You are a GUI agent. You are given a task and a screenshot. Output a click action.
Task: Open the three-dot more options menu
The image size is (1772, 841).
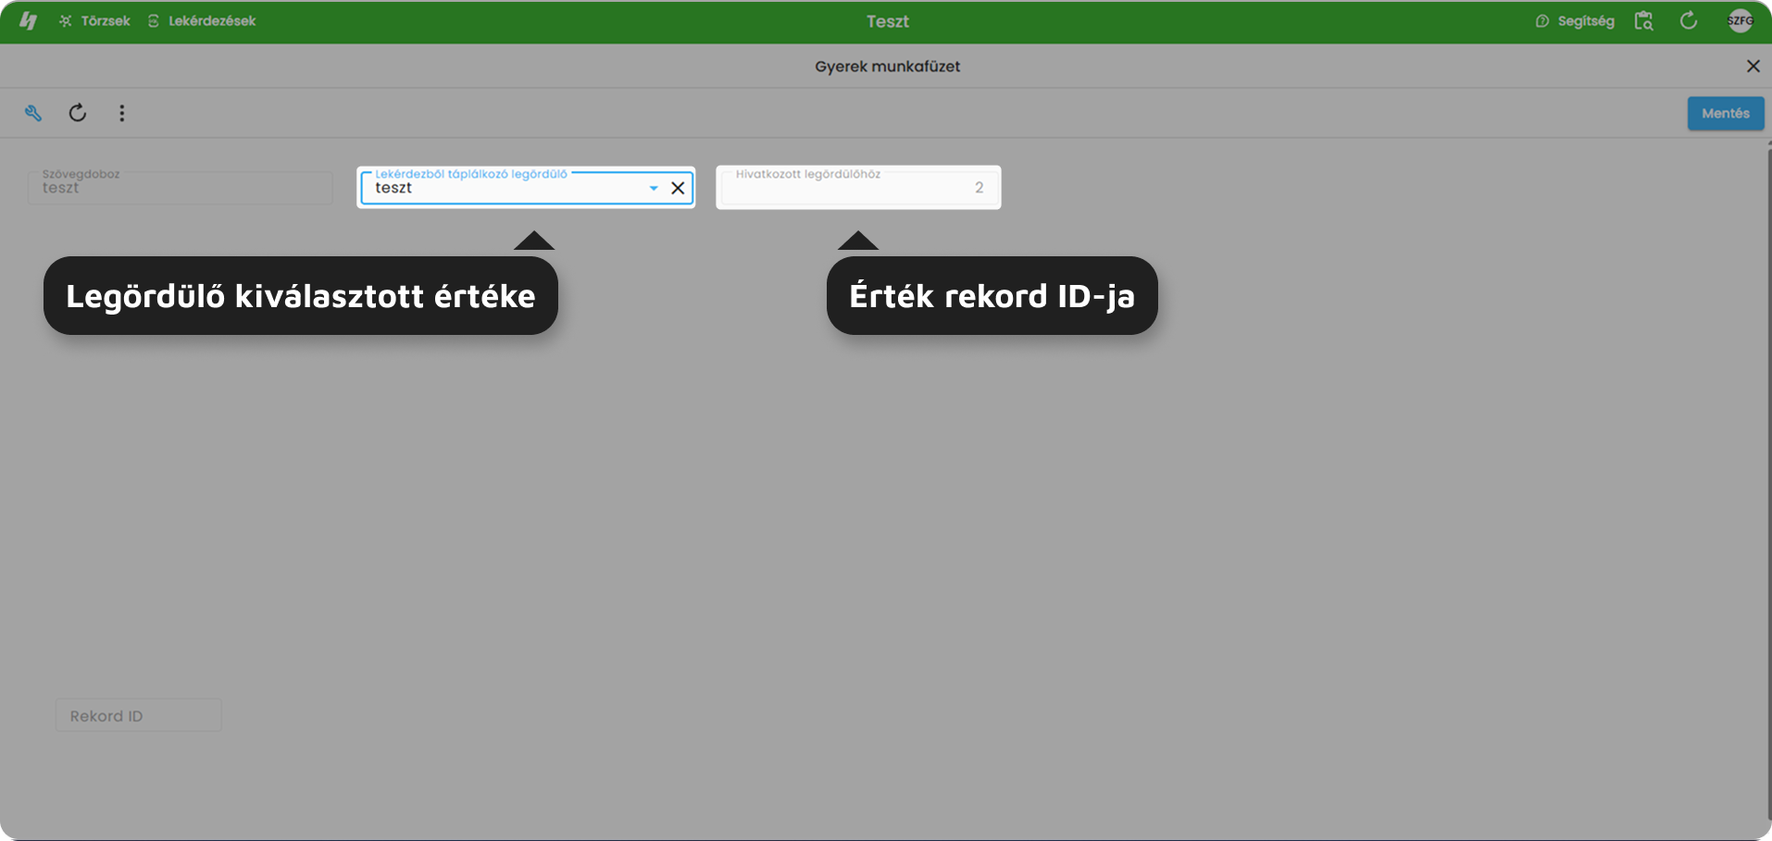121,113
